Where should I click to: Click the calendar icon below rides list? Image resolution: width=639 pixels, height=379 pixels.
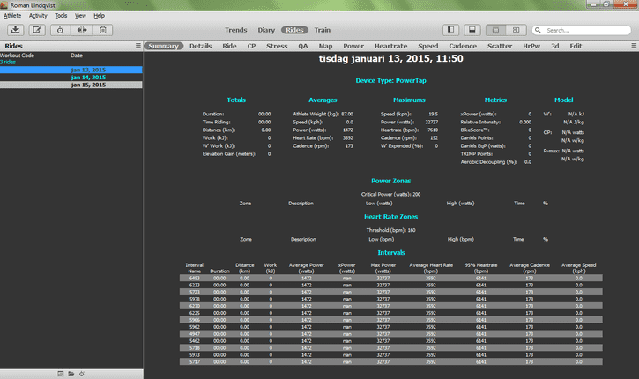click(x=60, y=374)
